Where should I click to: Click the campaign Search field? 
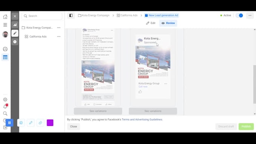(x=42, y=16)
